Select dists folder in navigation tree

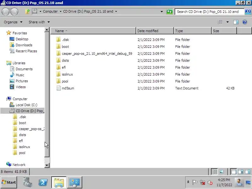click(x=22, y=135)
